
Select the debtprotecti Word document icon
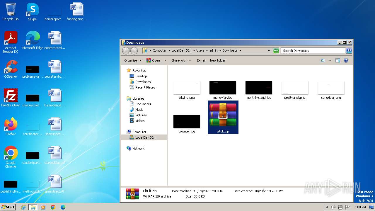point(55,40)
